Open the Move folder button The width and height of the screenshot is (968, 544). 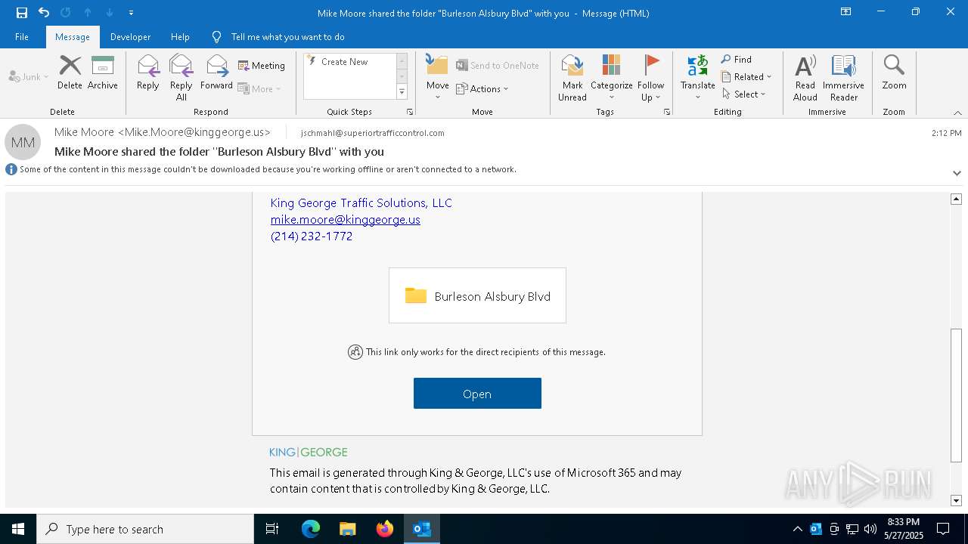[x=438, y=77]
